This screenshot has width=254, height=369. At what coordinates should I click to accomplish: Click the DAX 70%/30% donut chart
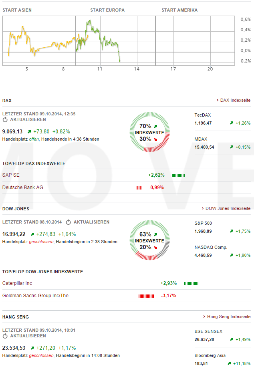tap(149, 132)
